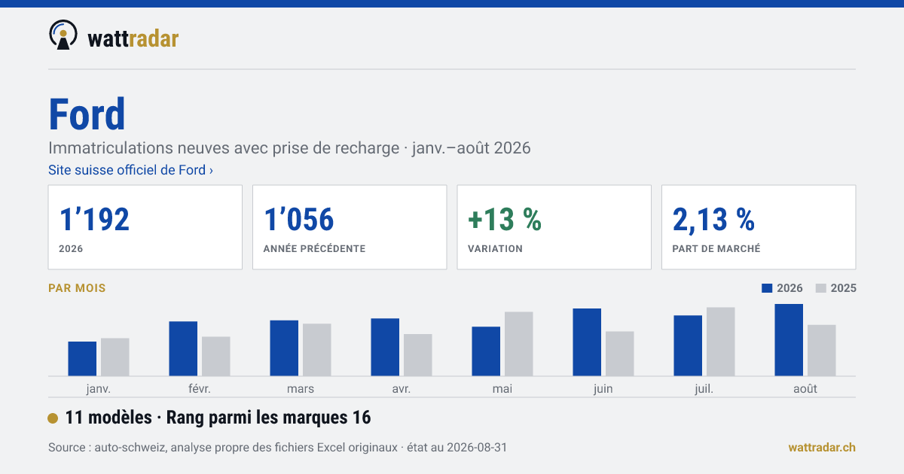Open the official Swiss Ford site link
The width and height of the screenshot is (904, 474).
coord(130,170)
